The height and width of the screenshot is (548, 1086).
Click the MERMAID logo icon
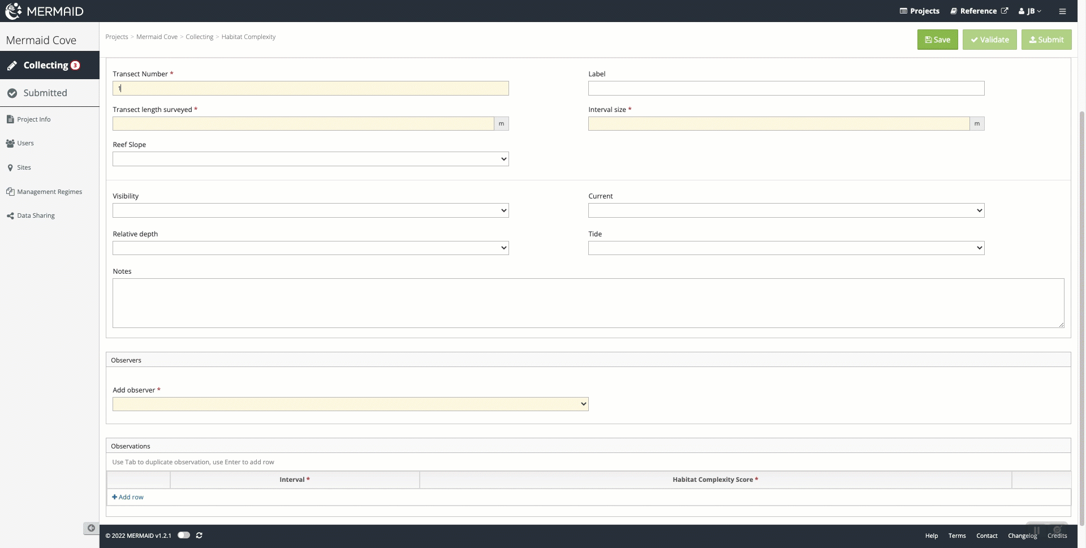coord(14,11)
